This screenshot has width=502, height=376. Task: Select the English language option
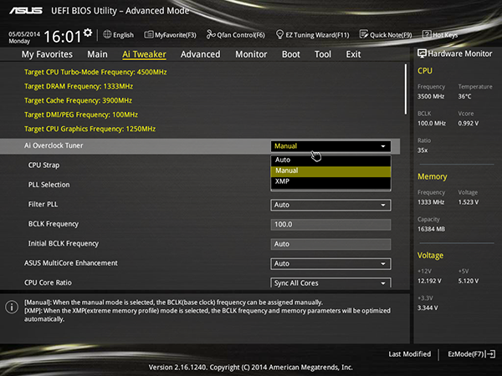123,35
